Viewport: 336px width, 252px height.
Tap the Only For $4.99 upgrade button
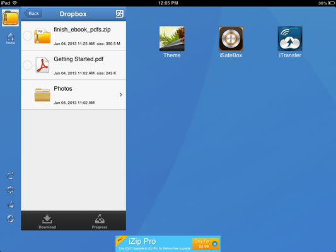(206, 244)
